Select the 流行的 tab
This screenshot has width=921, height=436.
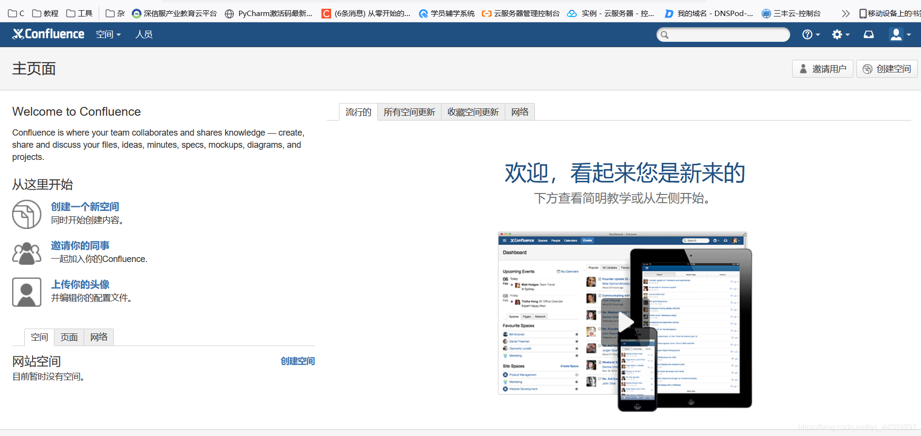click(358, 112)
